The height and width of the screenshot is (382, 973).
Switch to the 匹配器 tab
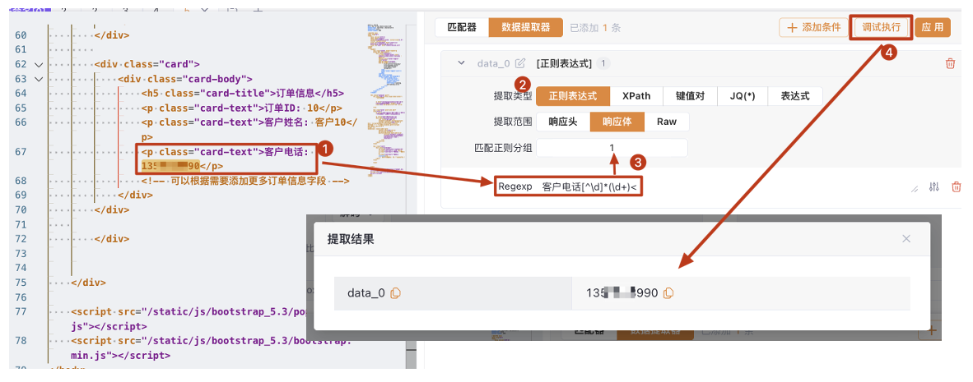tap(462, 27)
